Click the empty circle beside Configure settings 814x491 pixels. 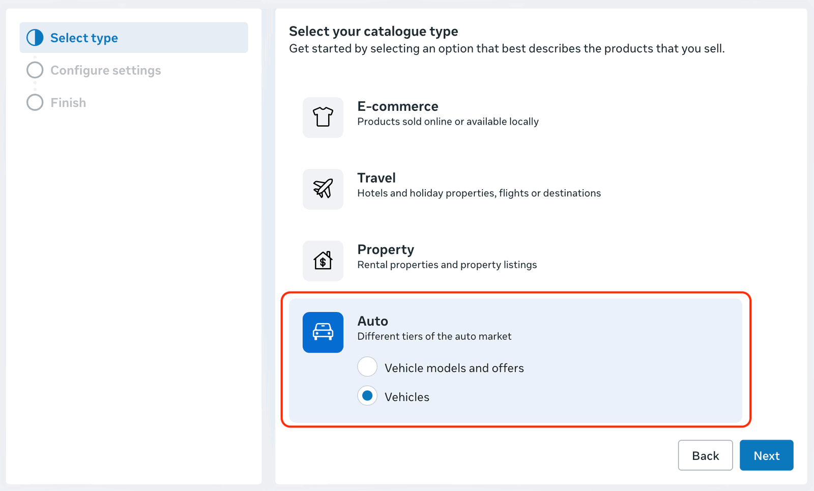(x=35, y=70)
